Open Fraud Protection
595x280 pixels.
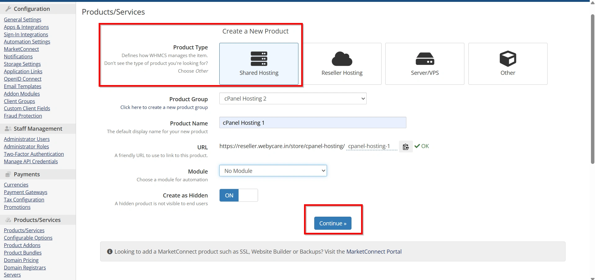tap(23, 116)
